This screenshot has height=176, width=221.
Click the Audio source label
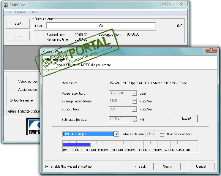coord(28,90)
